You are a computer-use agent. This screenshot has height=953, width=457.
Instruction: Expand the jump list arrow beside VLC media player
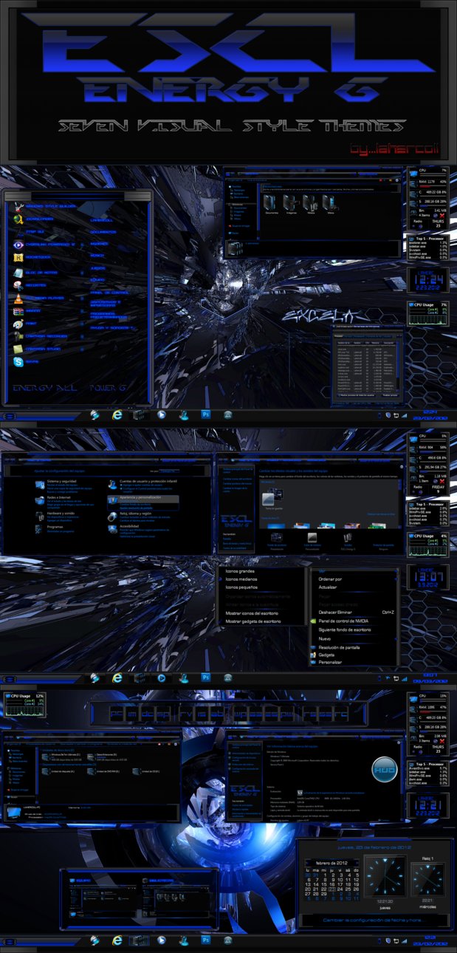coord(82,298)
